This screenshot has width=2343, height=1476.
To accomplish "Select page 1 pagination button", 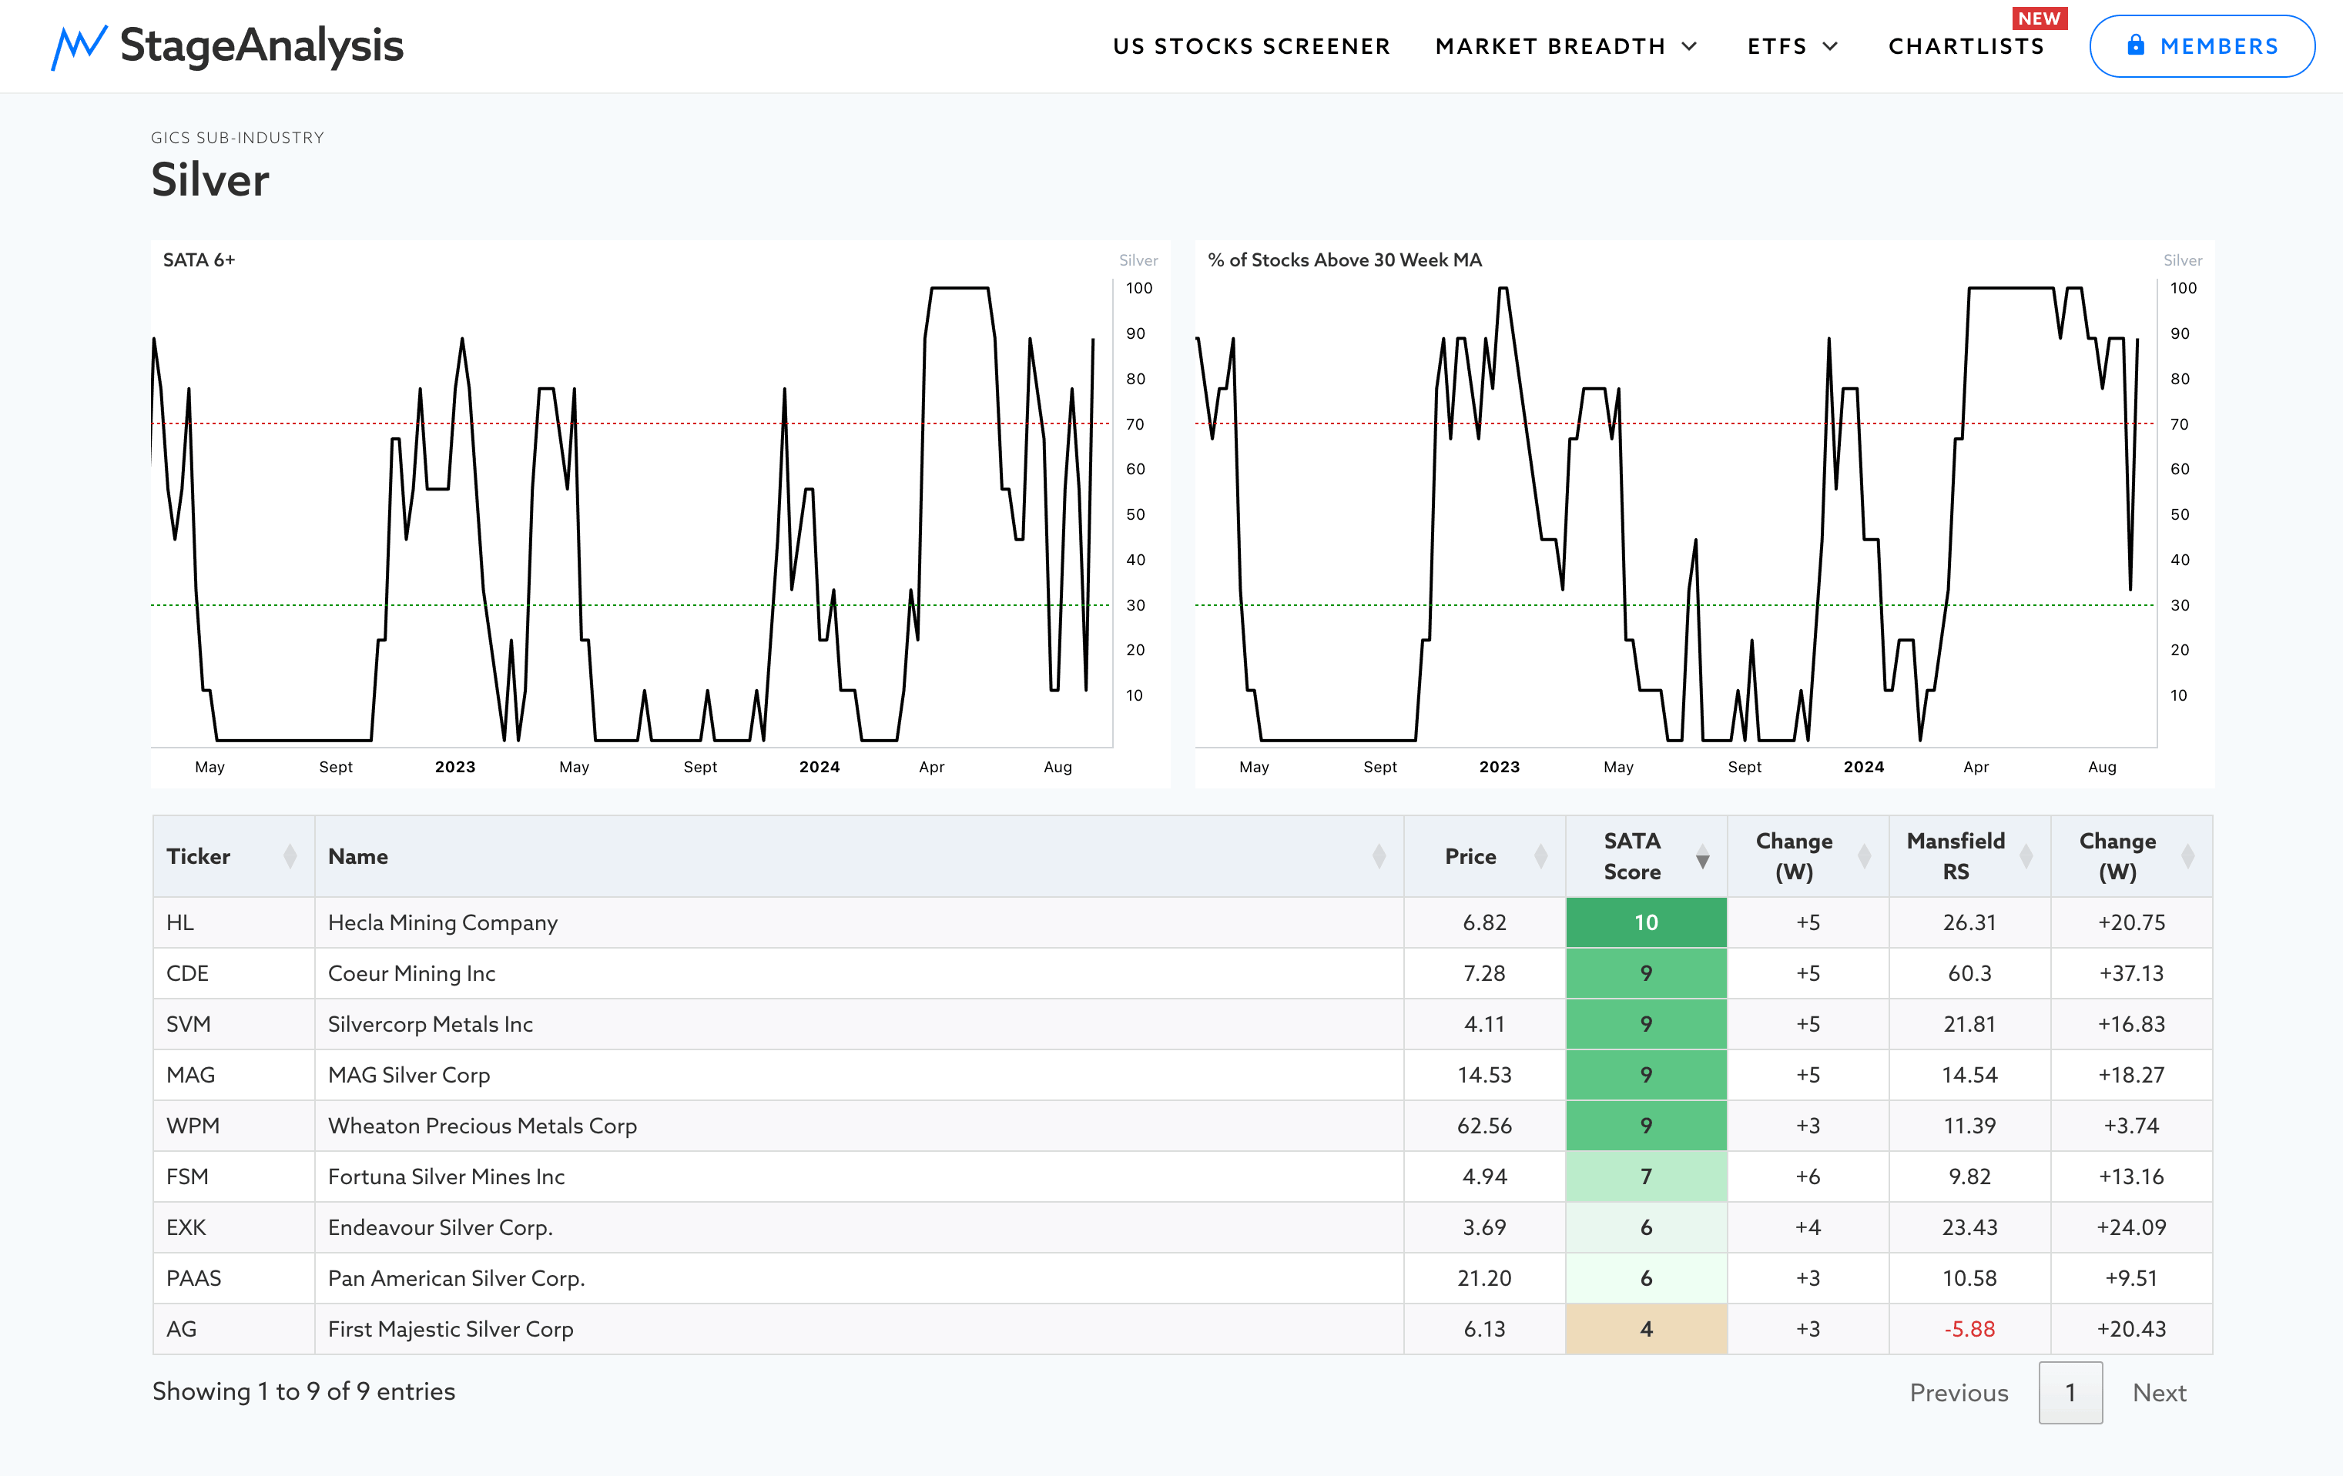I will coord(2070,1392).
